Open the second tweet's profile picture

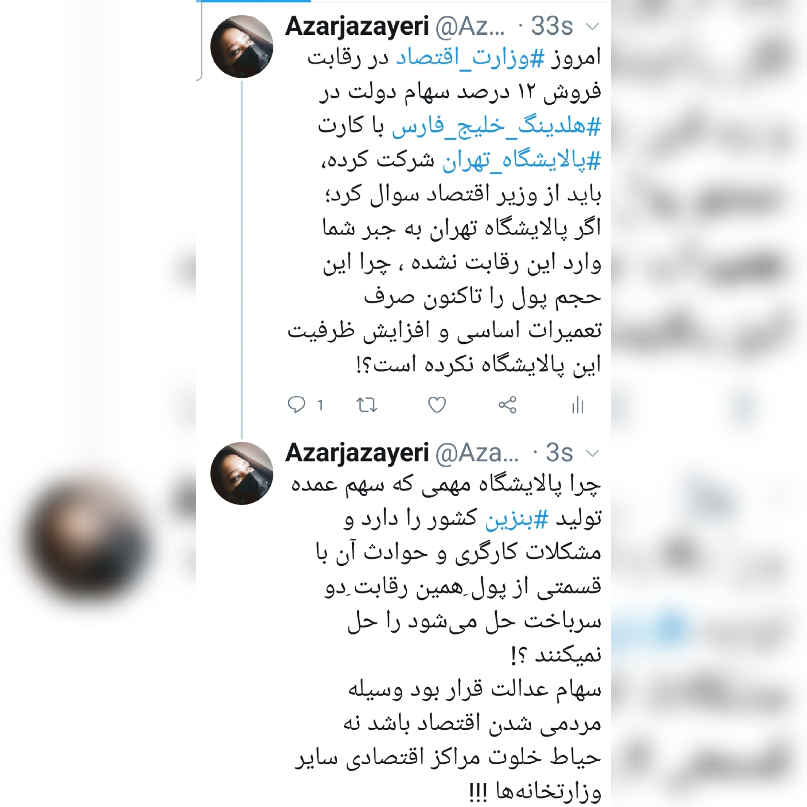[242, 473]
